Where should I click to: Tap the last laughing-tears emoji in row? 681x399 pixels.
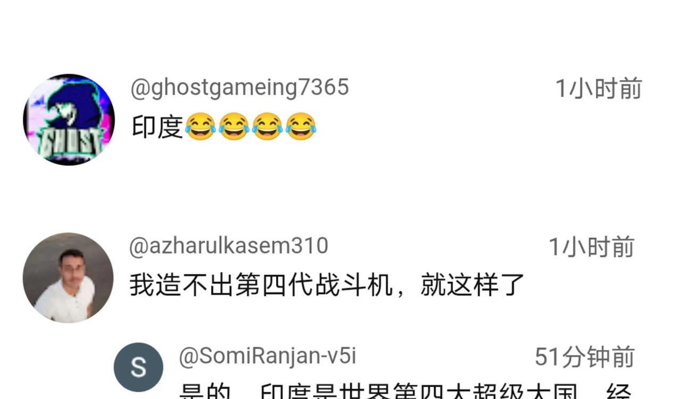[301, 127]
